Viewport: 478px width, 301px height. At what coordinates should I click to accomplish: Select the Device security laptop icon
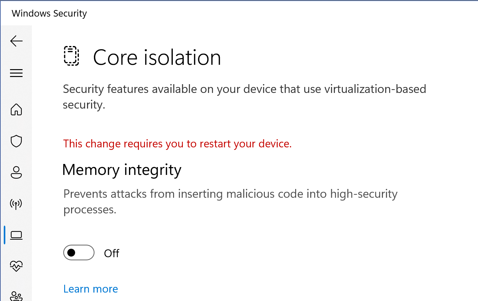tap(16, 235)
